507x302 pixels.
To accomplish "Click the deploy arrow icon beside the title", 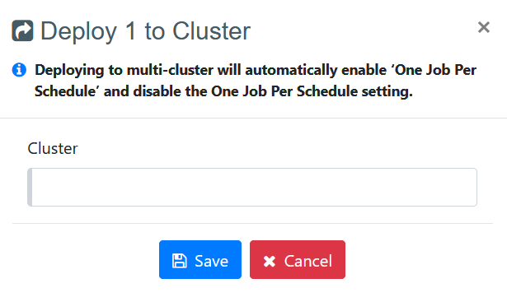I will (22, 30).
